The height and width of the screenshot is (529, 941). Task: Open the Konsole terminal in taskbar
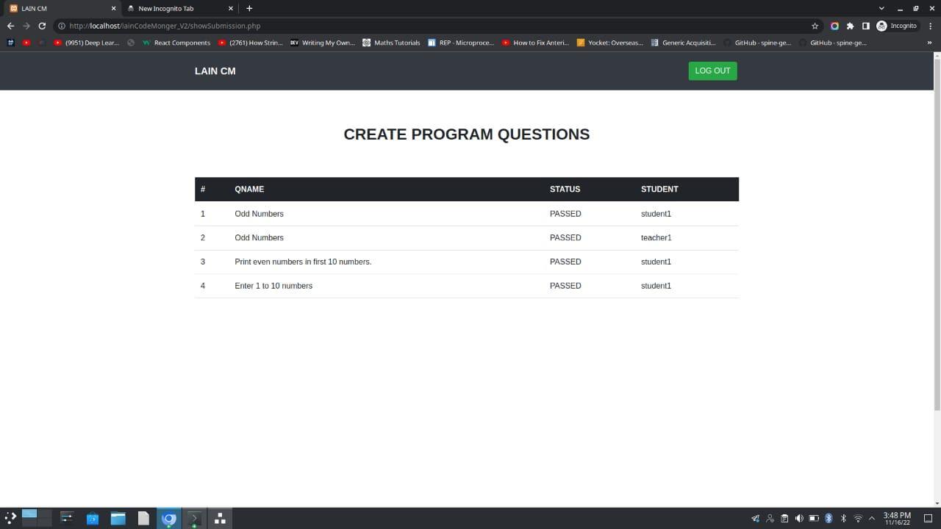pyautogui.click(x=195, y=519)
